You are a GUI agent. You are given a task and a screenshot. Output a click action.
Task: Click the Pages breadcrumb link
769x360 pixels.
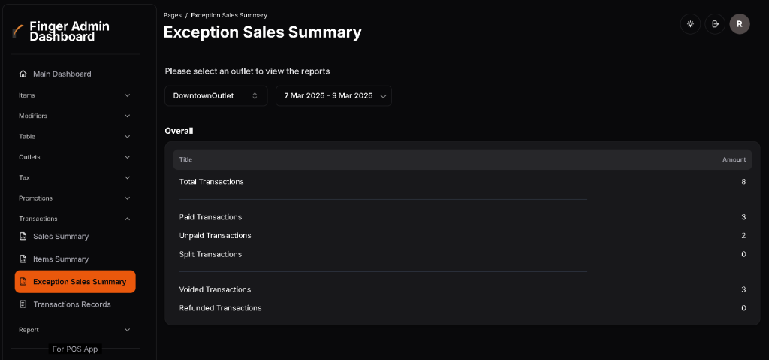[x=172, y=15]
